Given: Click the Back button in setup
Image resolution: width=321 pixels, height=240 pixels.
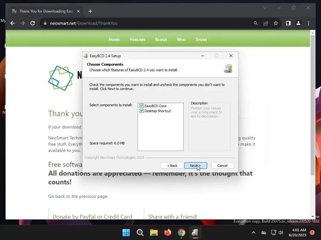Looking at the screenshot, I should pyautogui.click(x=172, y=166).
